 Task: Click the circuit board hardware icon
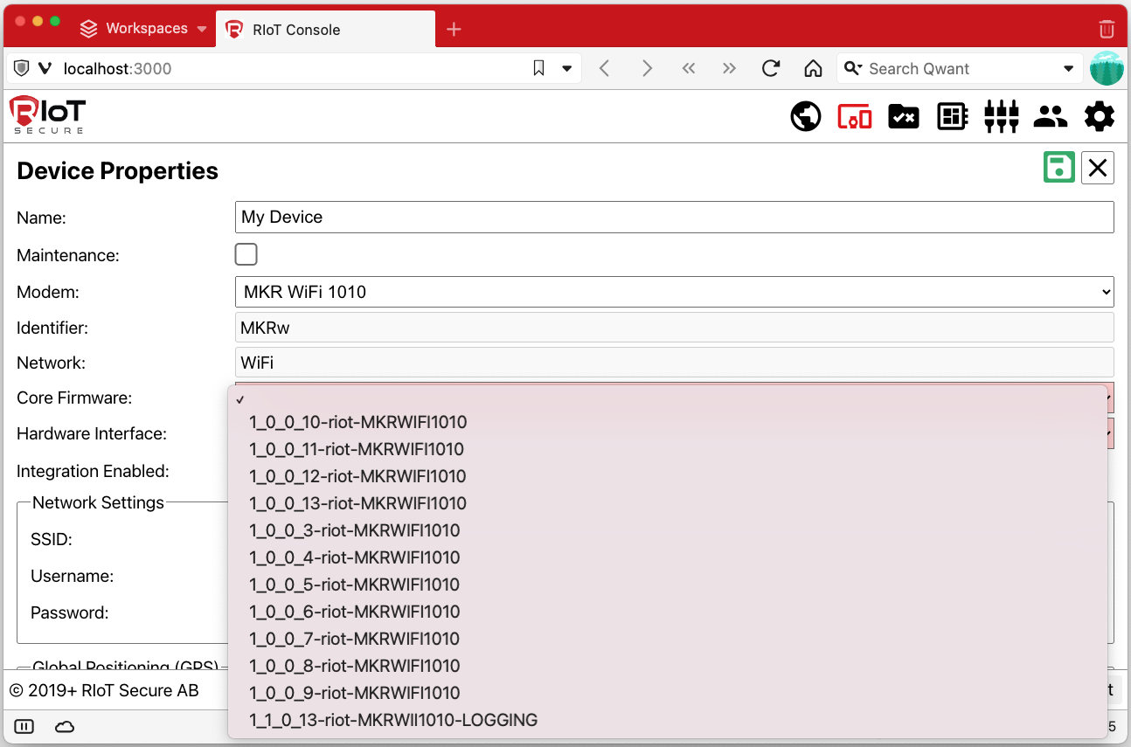tap(952, 116)
